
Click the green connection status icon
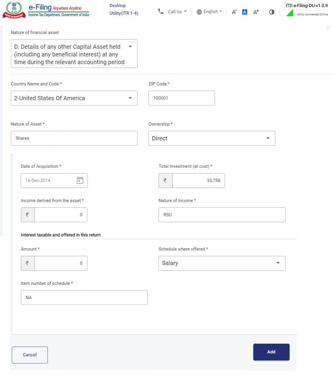click(x=290, y=13)
